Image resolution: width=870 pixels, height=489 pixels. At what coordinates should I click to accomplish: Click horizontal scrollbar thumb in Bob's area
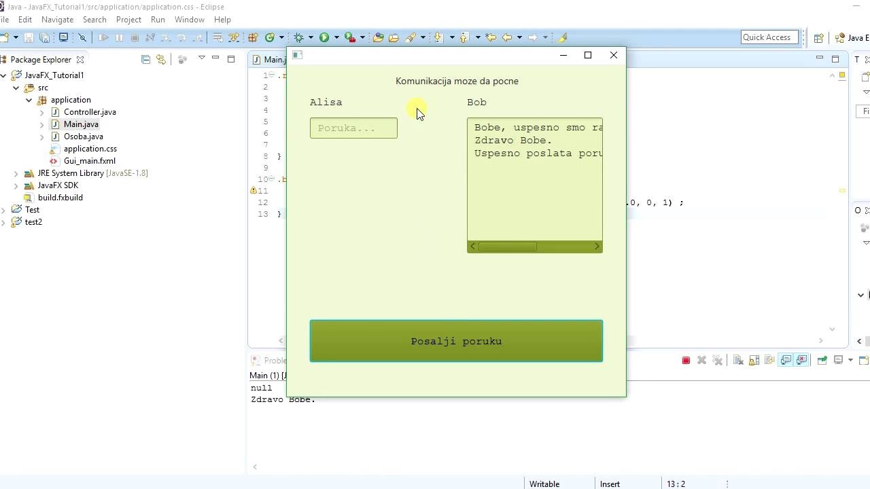(507, 247)
